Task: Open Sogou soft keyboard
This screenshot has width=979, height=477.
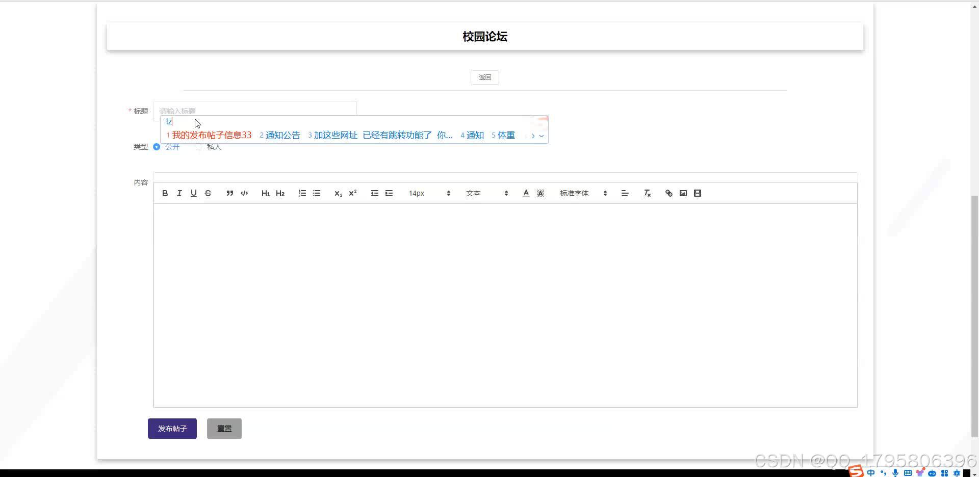Action: click(x=908, y=473)
